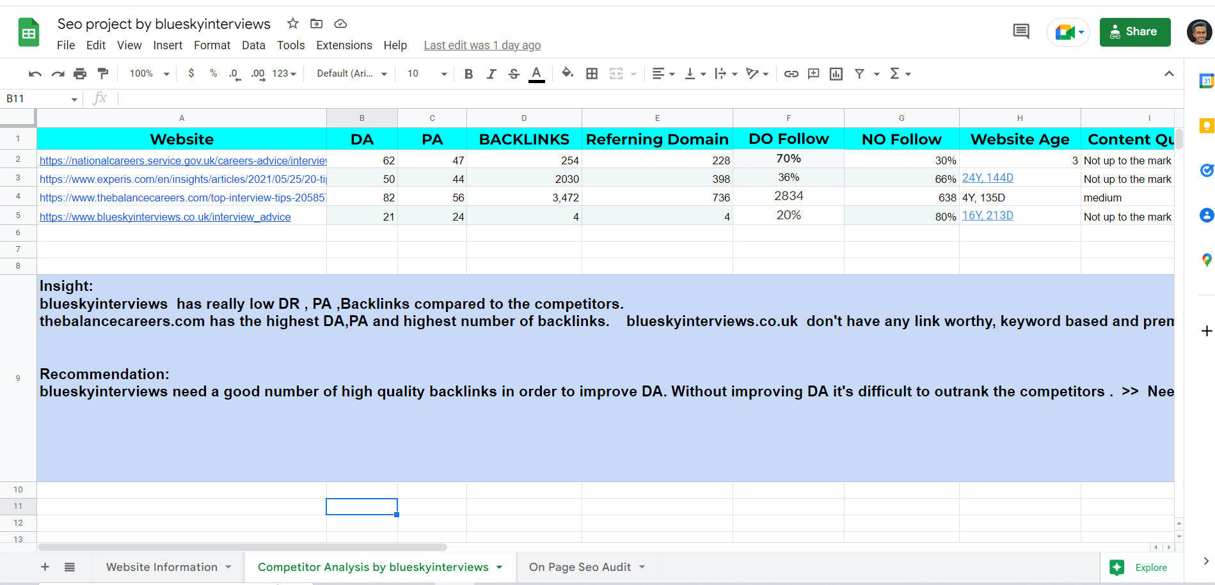Click the Create a filter icon
This screenshot has height=585, width=1215.
[x=860, y=74]
